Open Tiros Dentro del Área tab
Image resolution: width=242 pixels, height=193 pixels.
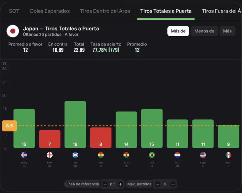(105, 11)
